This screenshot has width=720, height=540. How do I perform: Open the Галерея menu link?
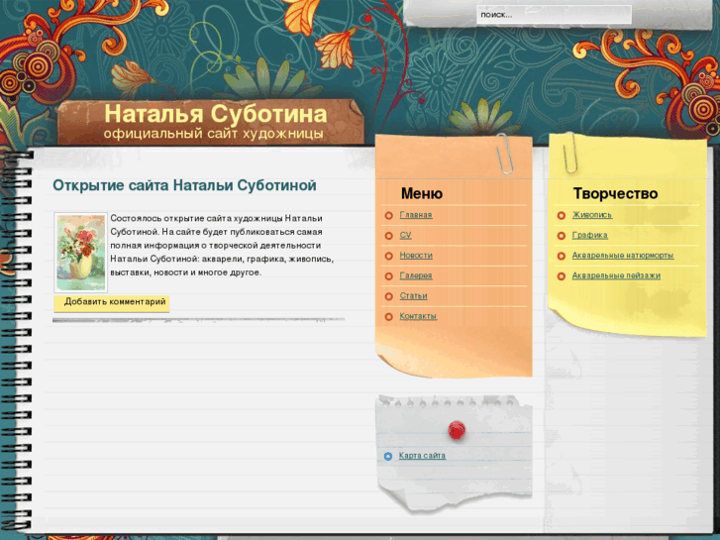pos(416,275)
